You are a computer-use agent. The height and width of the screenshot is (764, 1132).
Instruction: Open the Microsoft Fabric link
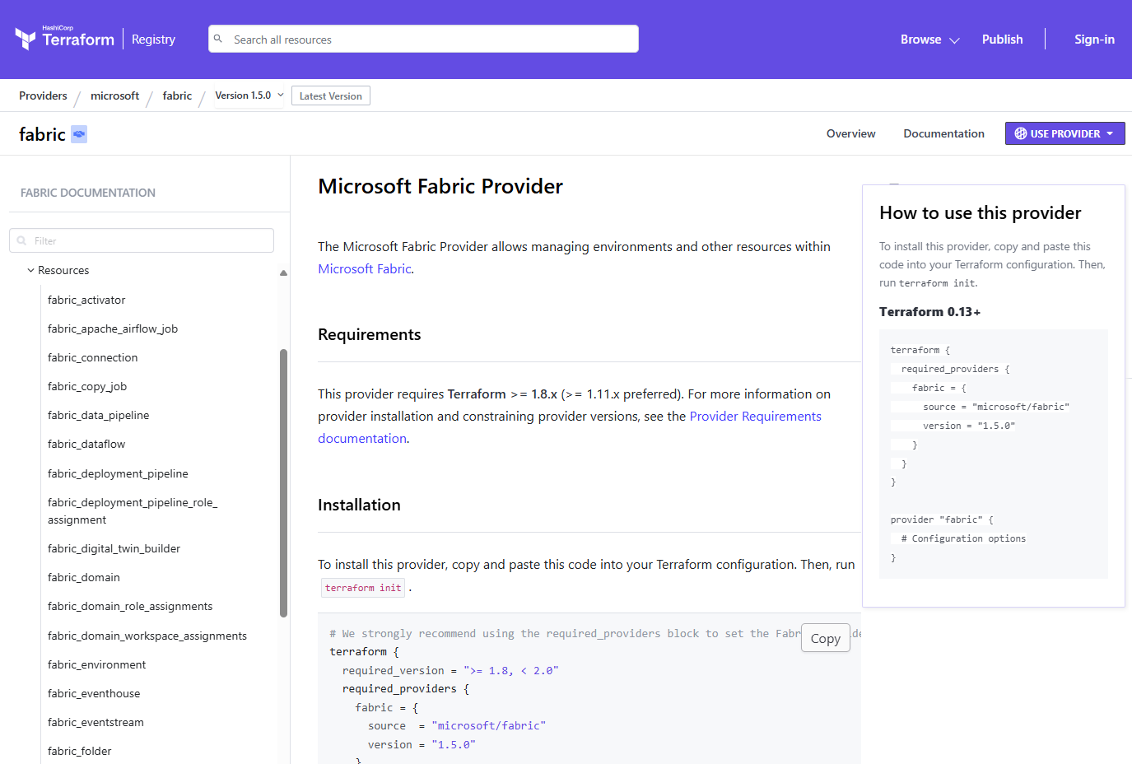click(x=364, y=269)
